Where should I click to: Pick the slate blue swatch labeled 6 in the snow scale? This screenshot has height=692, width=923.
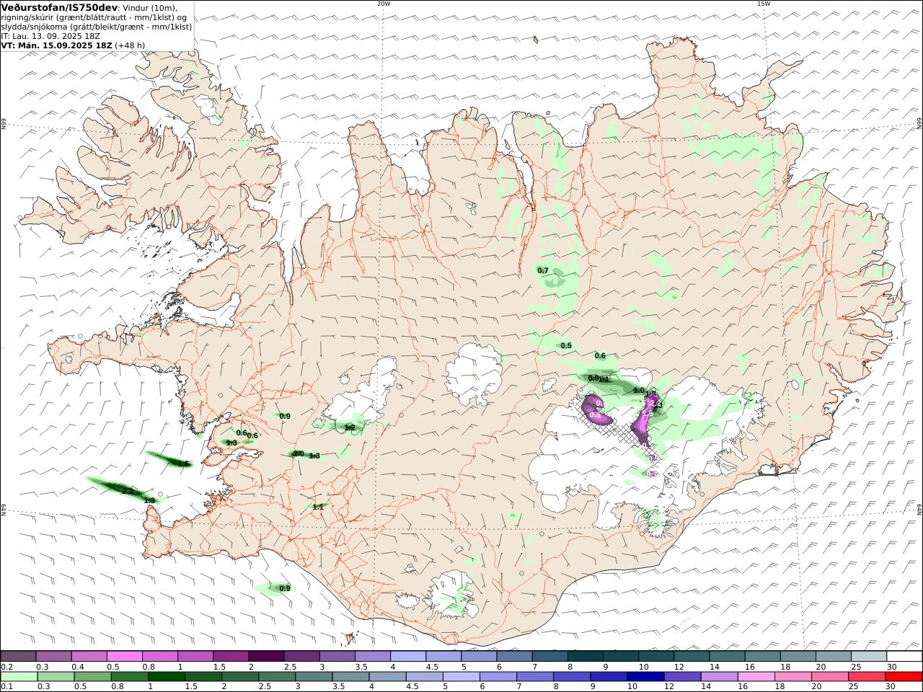click(515, 656)
